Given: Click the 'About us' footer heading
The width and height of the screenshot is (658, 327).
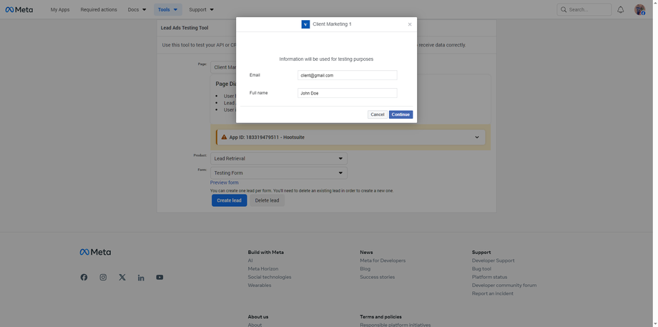Looking at the screenshot, I should click(258, 317).
